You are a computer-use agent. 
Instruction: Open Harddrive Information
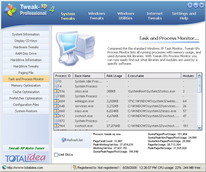click(26, 60)
